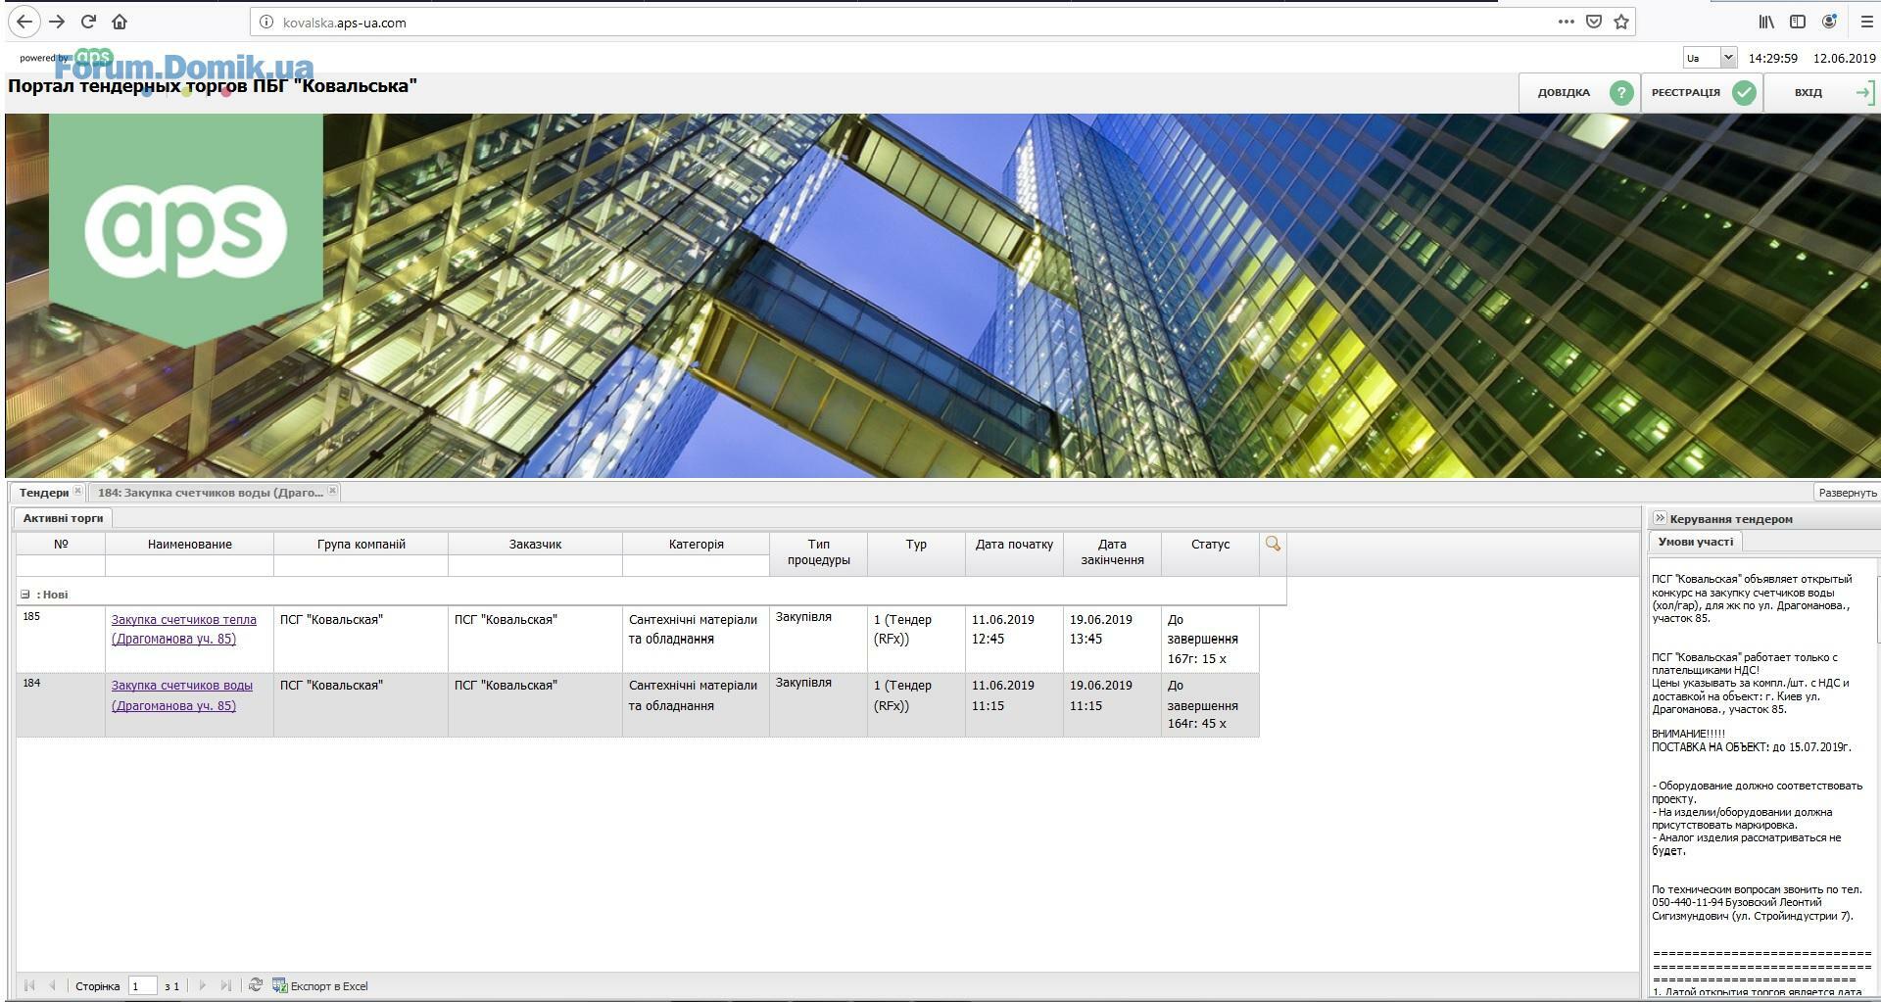Open the ДОВІДКА help button
The width and height of the screenshot is (1881, 1002).
(x=1580, y=93)
